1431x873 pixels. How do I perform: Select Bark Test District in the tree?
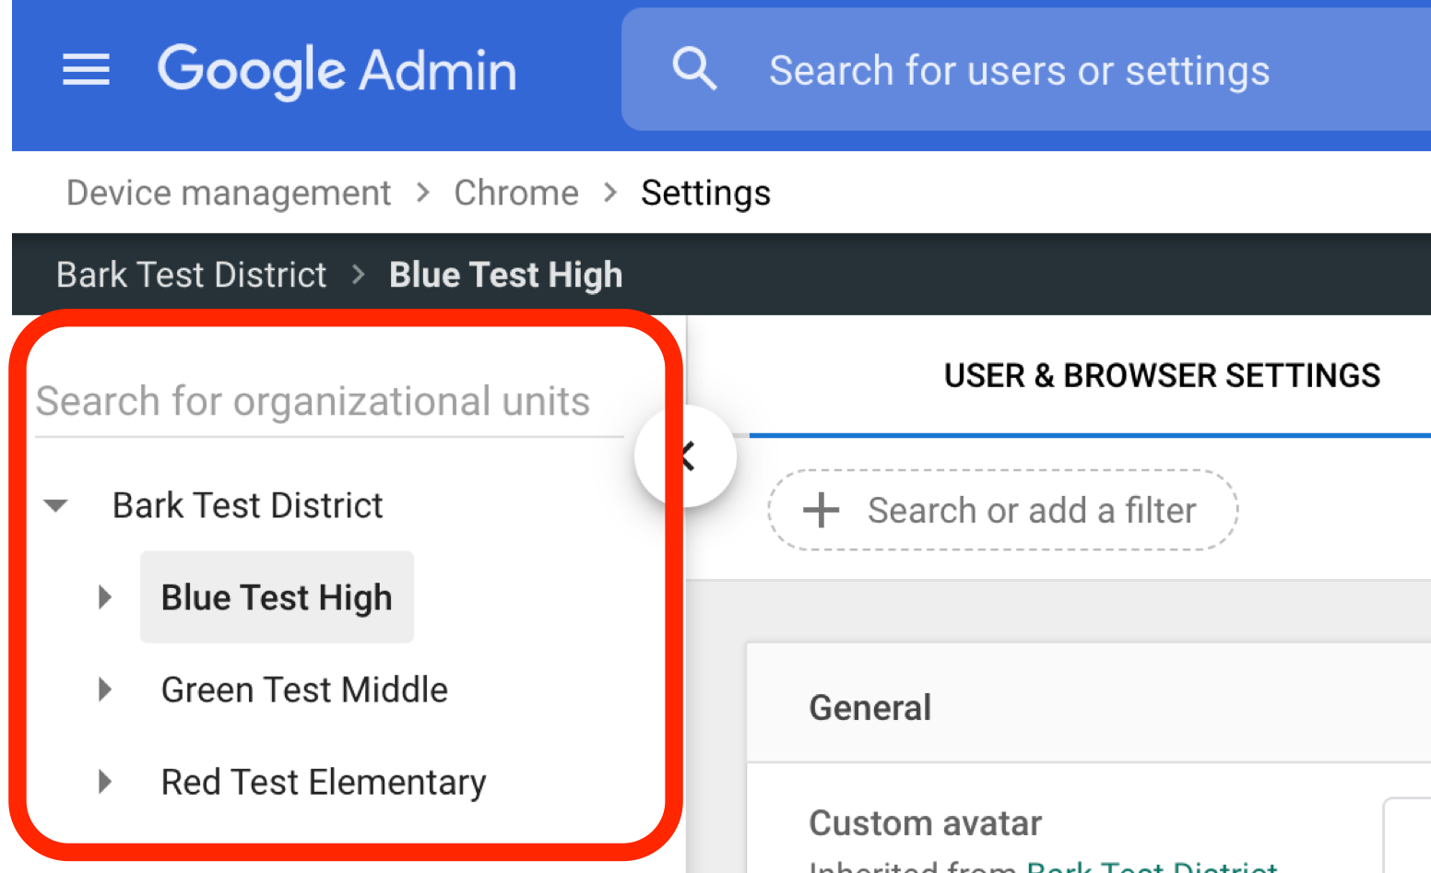pos(247,505)
